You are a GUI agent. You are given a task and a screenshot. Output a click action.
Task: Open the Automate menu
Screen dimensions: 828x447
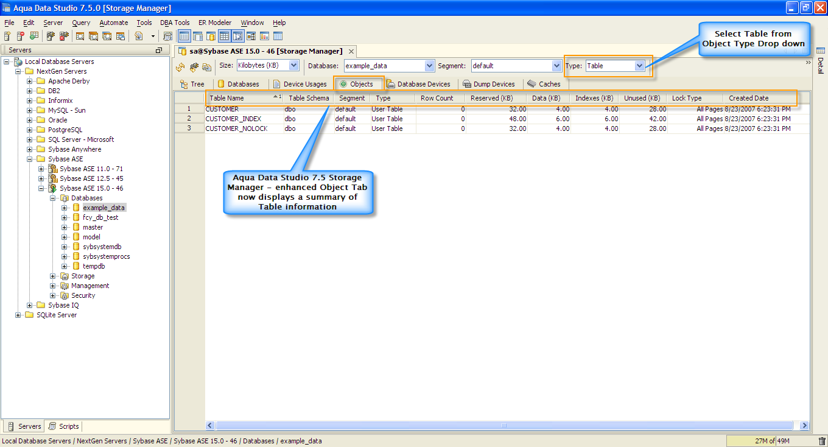pos(114,23)
